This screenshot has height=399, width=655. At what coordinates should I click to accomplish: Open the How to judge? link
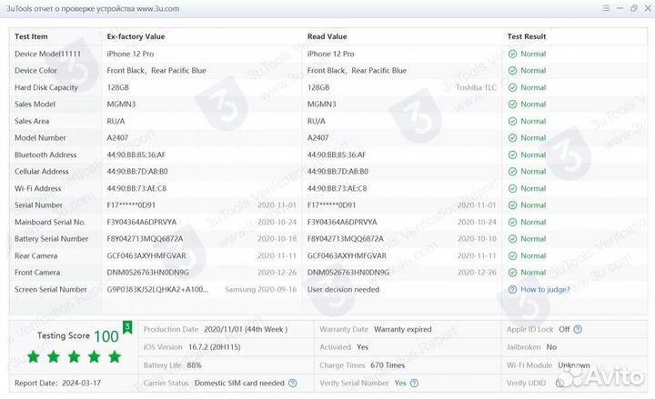(545, 290)
